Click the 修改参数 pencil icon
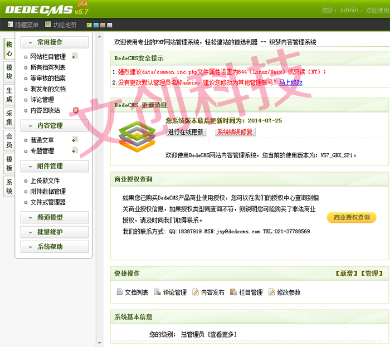This screenshot has width=390, height=347. tap(272, 292)
